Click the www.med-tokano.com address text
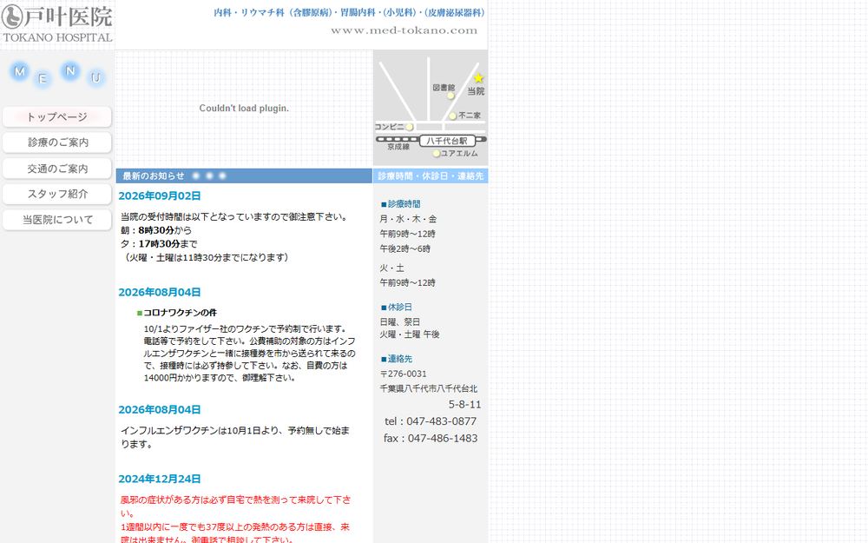 [404, 30]
